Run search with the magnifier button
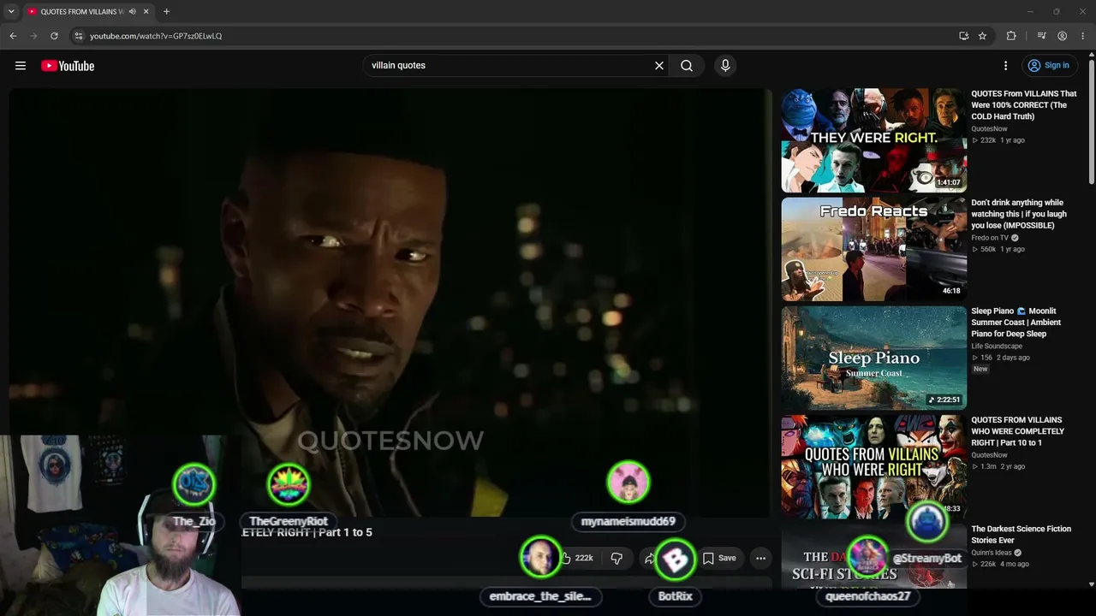The height and width of the screenshot is (616, 1096). pos(687,66)
